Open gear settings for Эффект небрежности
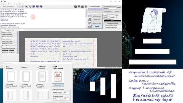 coord(18,37)
